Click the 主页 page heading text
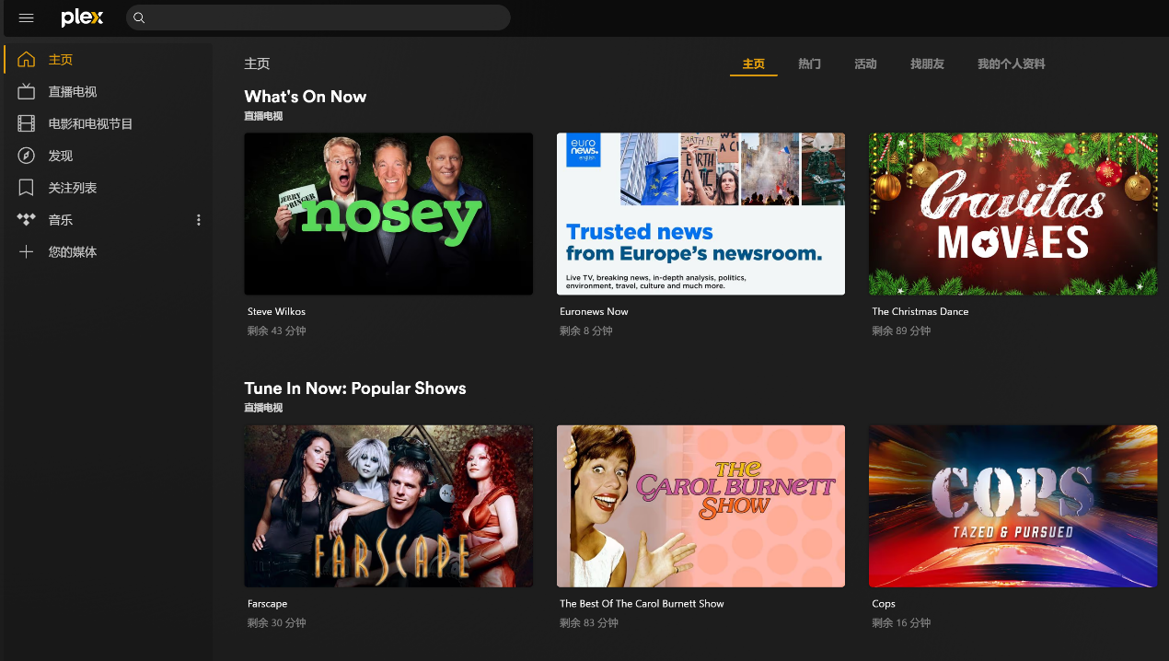The height and width of the screenshot is (661, 1169). tap(257, 64)
